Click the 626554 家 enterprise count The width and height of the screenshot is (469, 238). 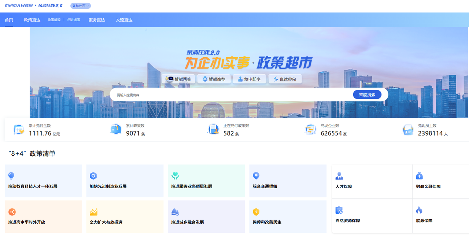pyautogui.click(x=334, y=134)
